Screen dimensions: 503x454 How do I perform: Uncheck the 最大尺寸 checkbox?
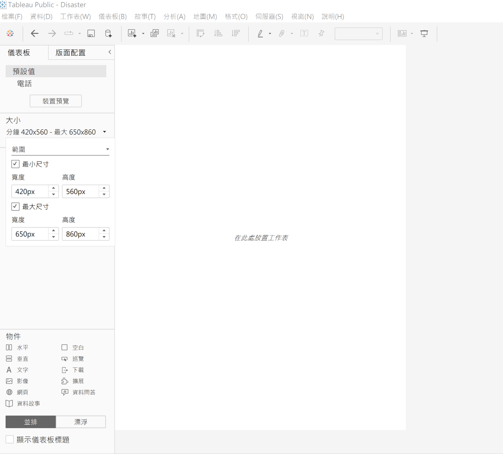(15, 206)
